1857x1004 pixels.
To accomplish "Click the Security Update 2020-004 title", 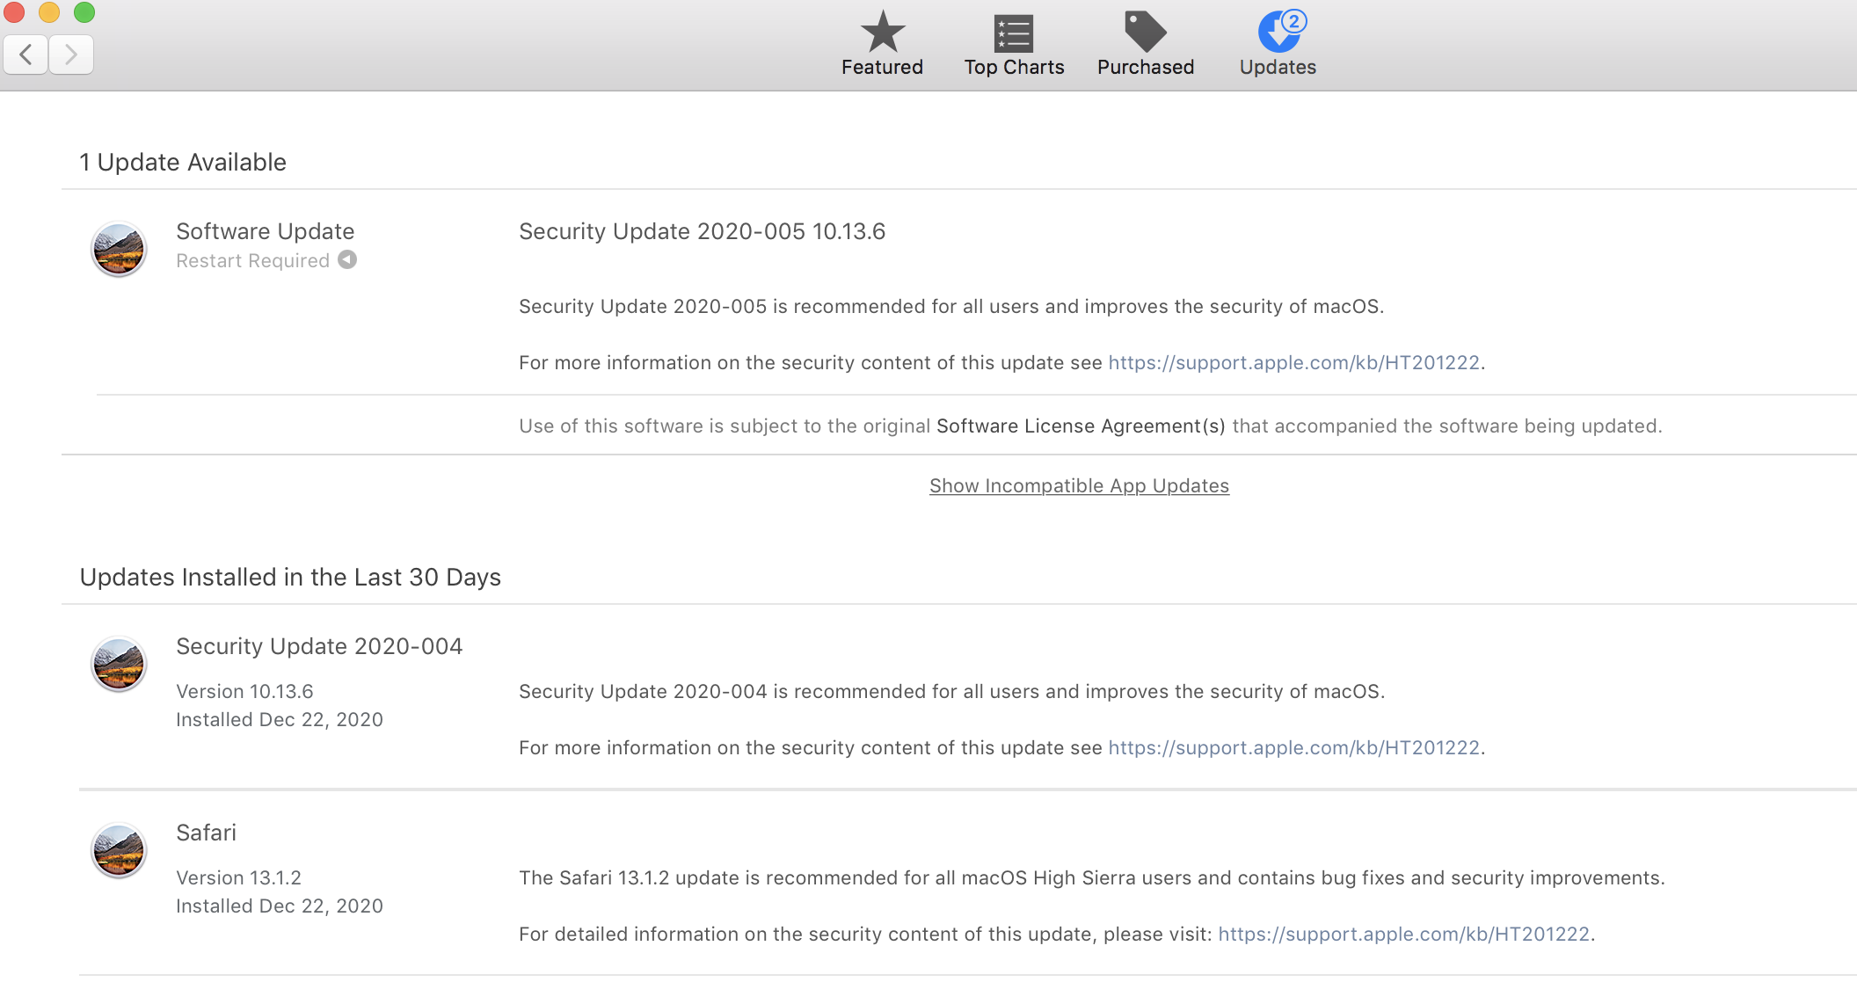I will [319, 646].
